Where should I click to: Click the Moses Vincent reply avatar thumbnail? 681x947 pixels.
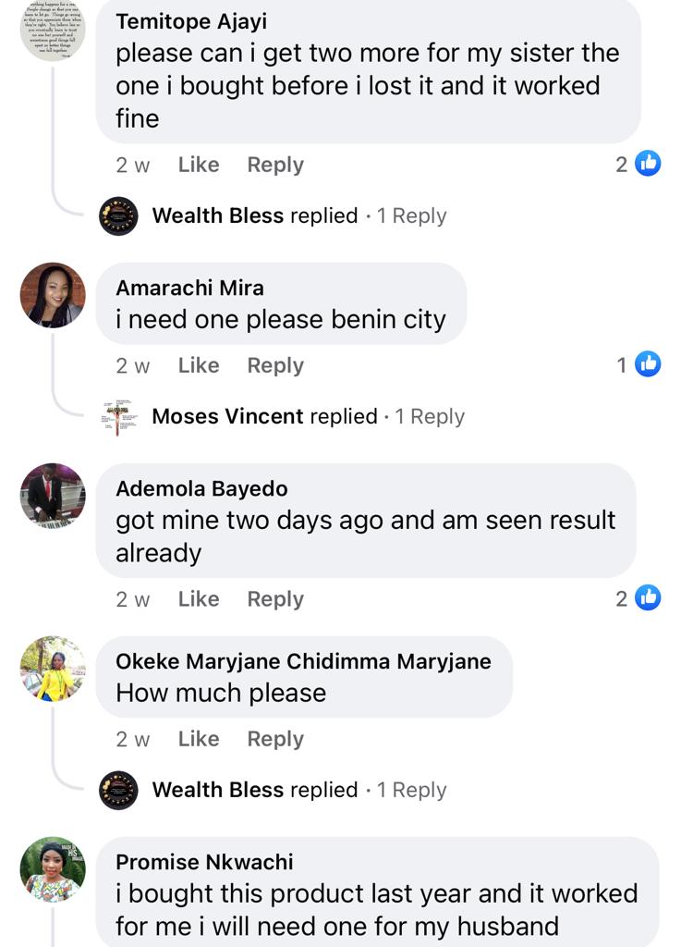118,417
